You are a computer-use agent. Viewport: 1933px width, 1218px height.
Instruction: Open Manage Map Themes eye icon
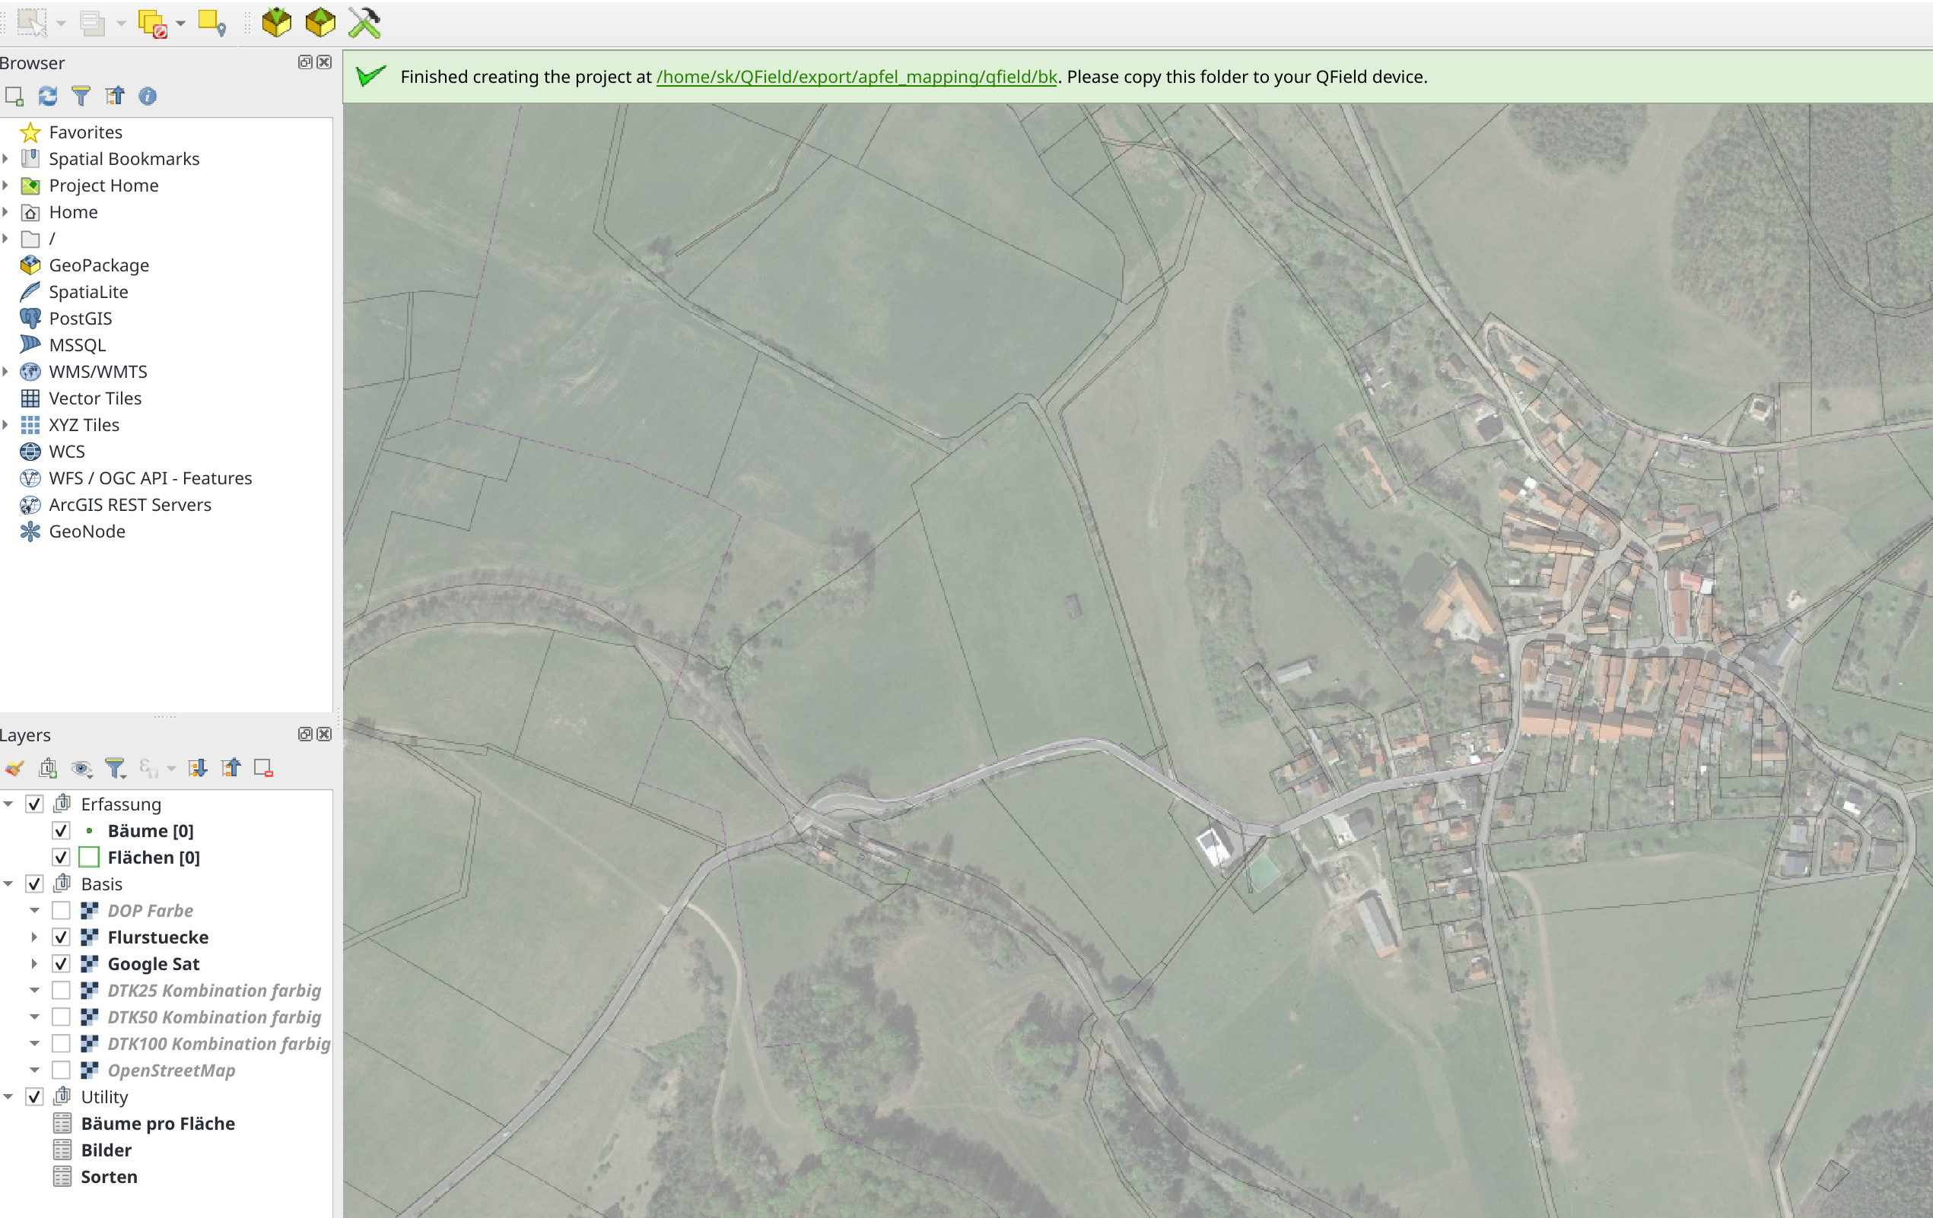81,768
